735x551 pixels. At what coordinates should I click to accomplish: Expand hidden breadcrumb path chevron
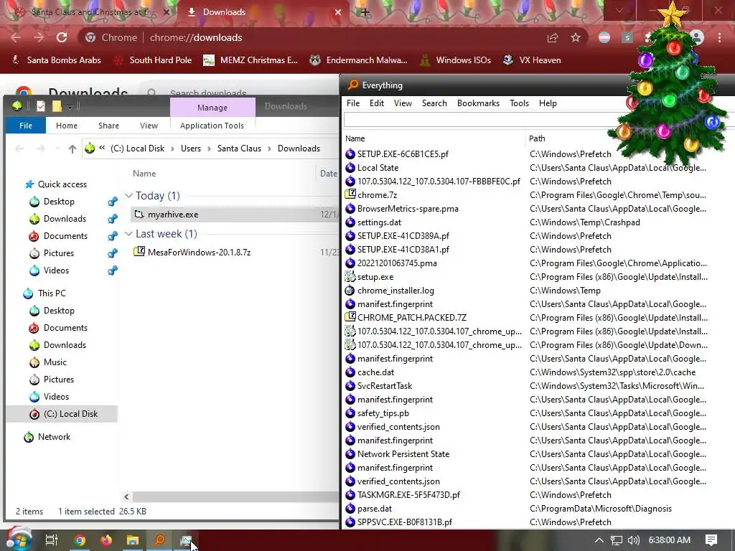click(102, 148)
